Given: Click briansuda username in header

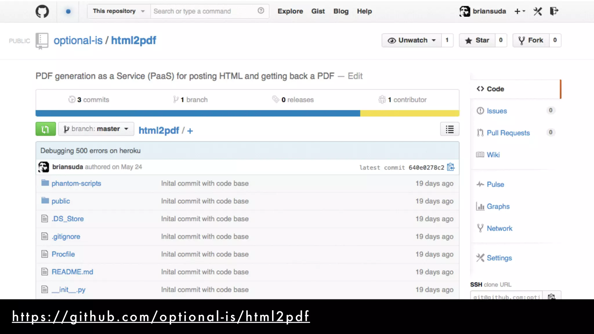Looking at the screenshot, I should (x=489, y=11).
